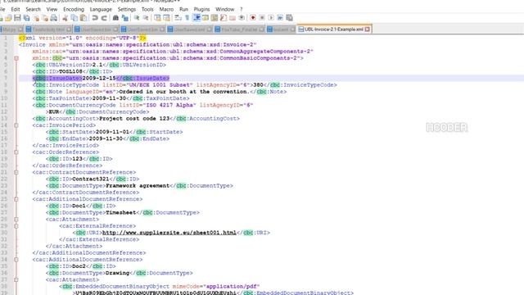The height and width of the screenshot is (295, 524).
Task: Cut selection with the scissors icon
Action: pos(65,18)
